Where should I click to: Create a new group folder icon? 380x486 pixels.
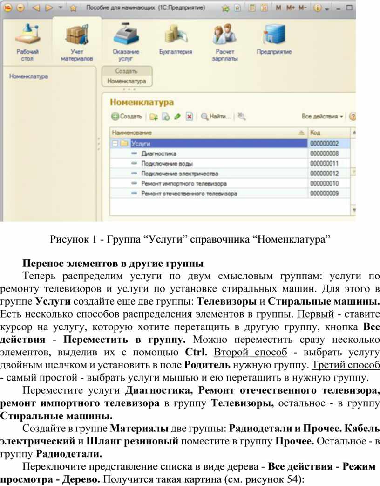pyautogui.click(x=154, y=117)
